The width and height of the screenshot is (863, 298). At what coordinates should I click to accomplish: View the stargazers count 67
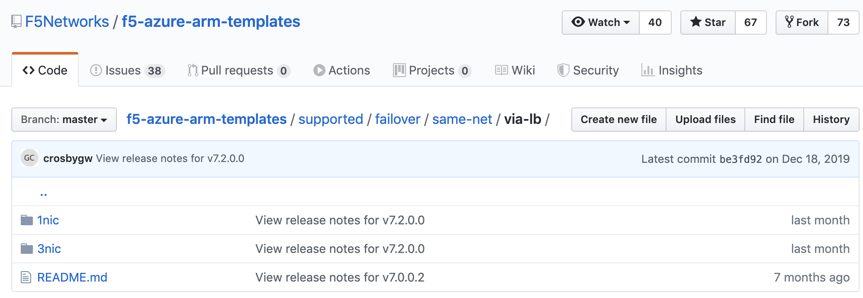(x=751, y=23)
